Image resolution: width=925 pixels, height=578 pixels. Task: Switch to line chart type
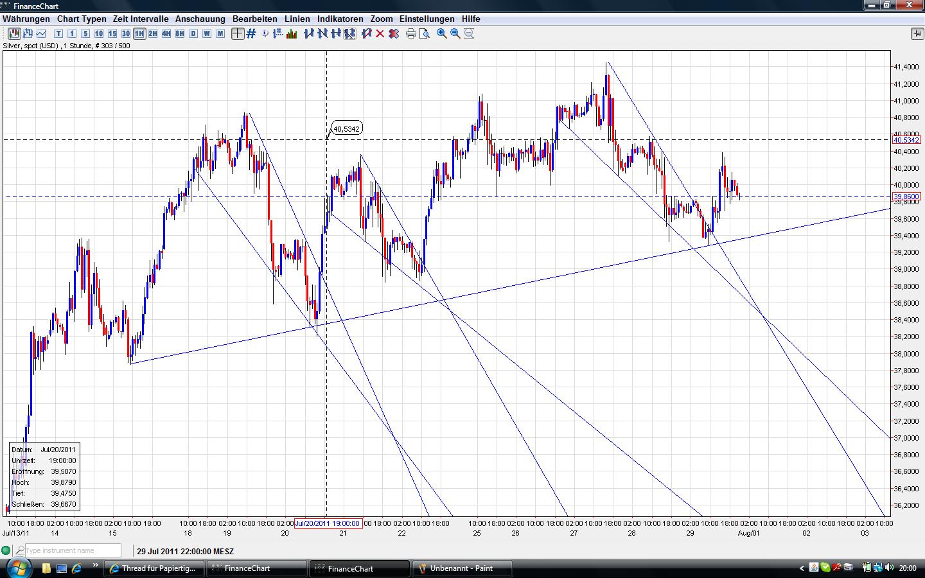[42, 33]
